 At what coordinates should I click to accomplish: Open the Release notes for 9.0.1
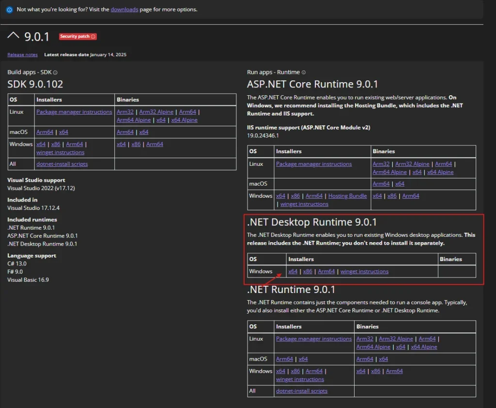pyautogui.click(x=22, y=55)
